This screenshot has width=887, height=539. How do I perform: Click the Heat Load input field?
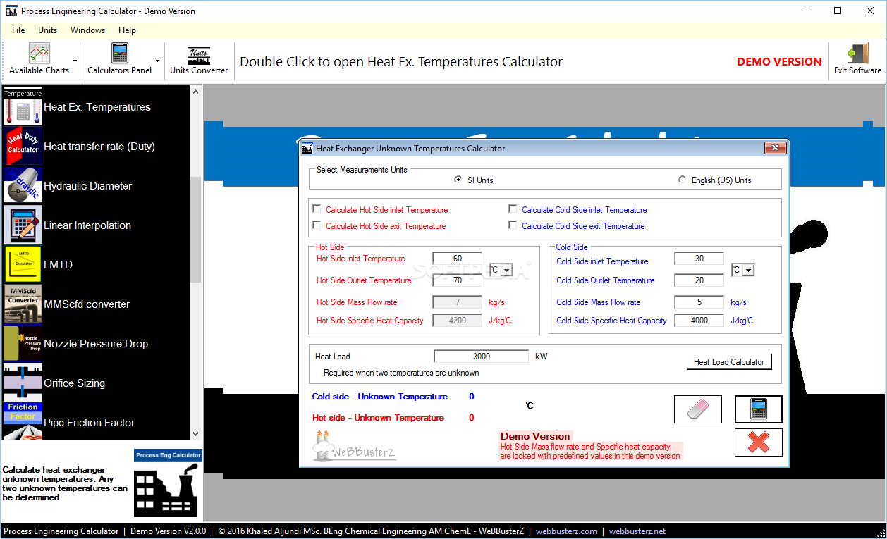[481, 357]
